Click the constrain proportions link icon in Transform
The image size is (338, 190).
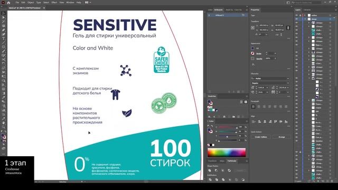tap(288, 27)
